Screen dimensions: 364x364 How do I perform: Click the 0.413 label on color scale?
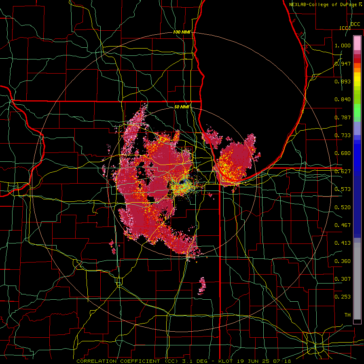[343, 243]
